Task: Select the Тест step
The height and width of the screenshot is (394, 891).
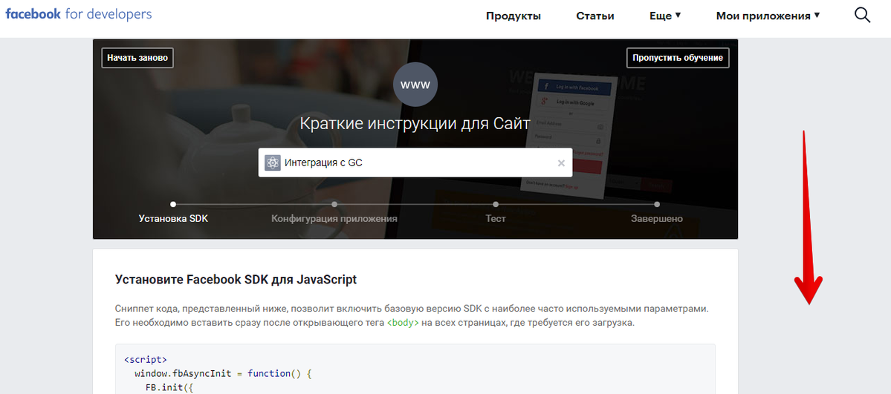Action: pos(496,219)
